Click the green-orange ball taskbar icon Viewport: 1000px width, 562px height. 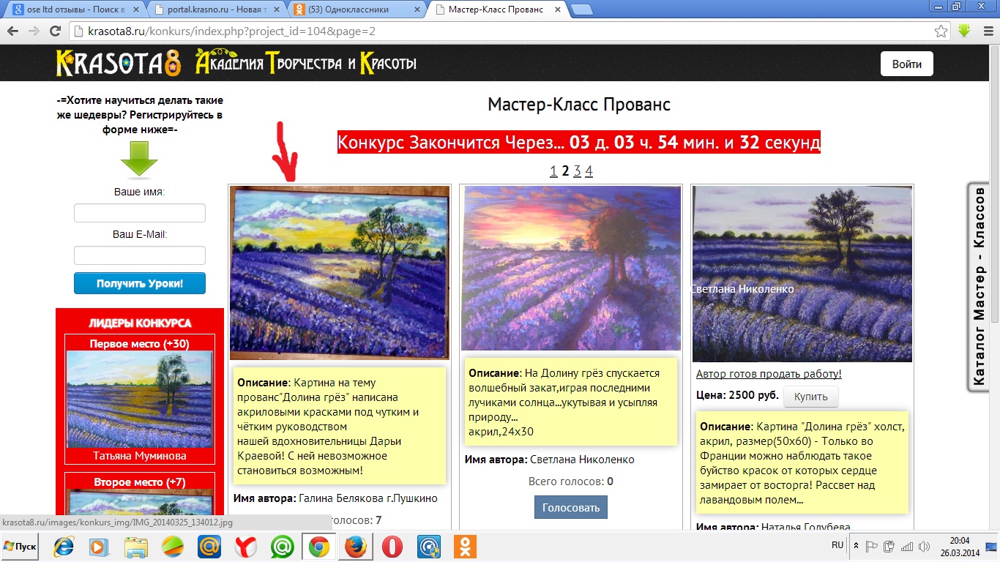click(173, 547)
